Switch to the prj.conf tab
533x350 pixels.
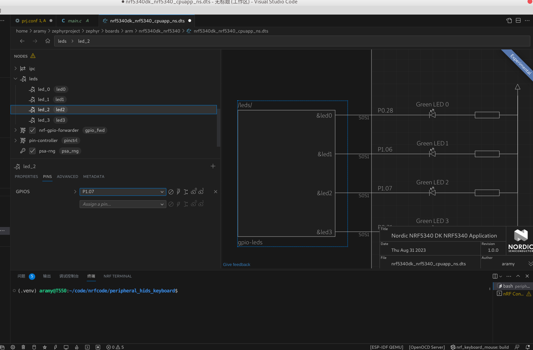coord(34,21)
